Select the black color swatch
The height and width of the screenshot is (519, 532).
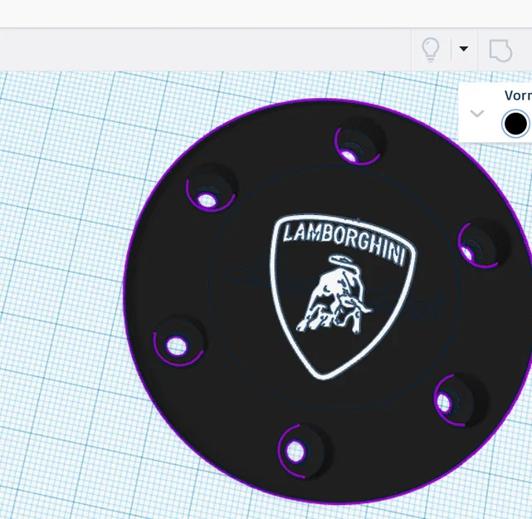pos(515,124)
